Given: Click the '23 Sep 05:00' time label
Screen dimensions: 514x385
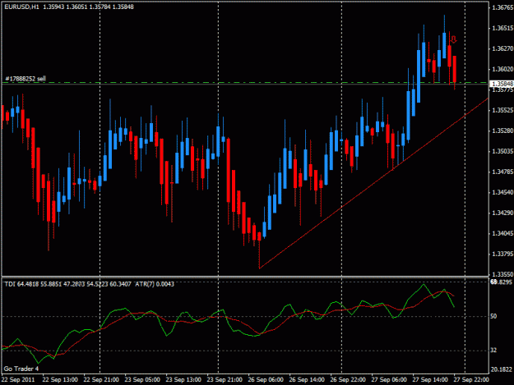Looking at the screenshot, I should pos(142,380).
